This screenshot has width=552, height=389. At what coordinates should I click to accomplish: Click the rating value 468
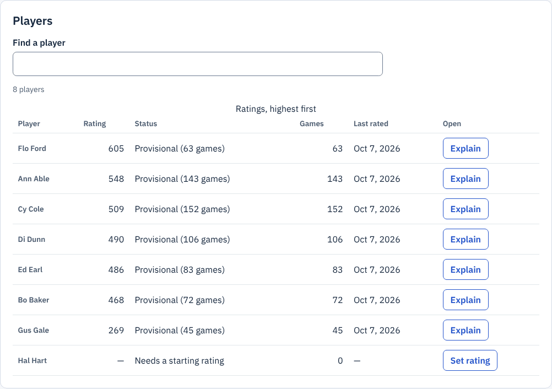coord(116,300)
